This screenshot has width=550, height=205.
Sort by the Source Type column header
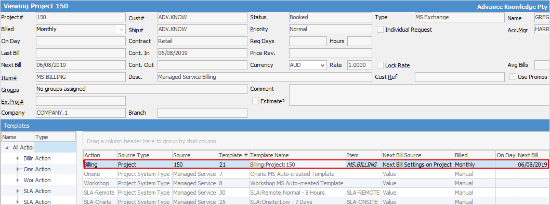click(x=145, y=155)
